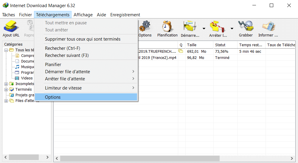The height and width of the screenshot is (163, 298).
Task: Select Rechecher (Ctrl-F) menu entry
Action: click(x=86, y=48)
